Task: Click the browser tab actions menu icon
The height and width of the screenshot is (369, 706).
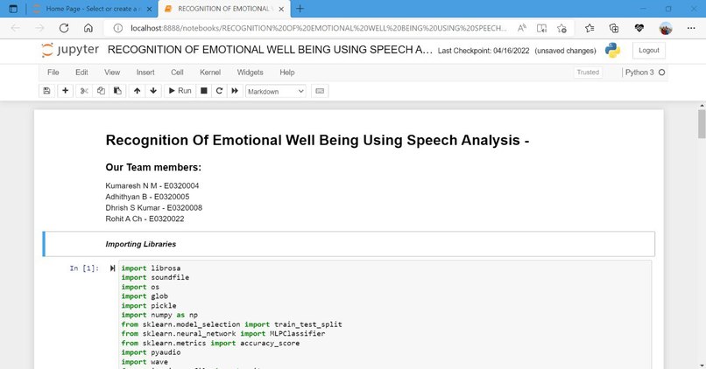Action: click(13, 9)
